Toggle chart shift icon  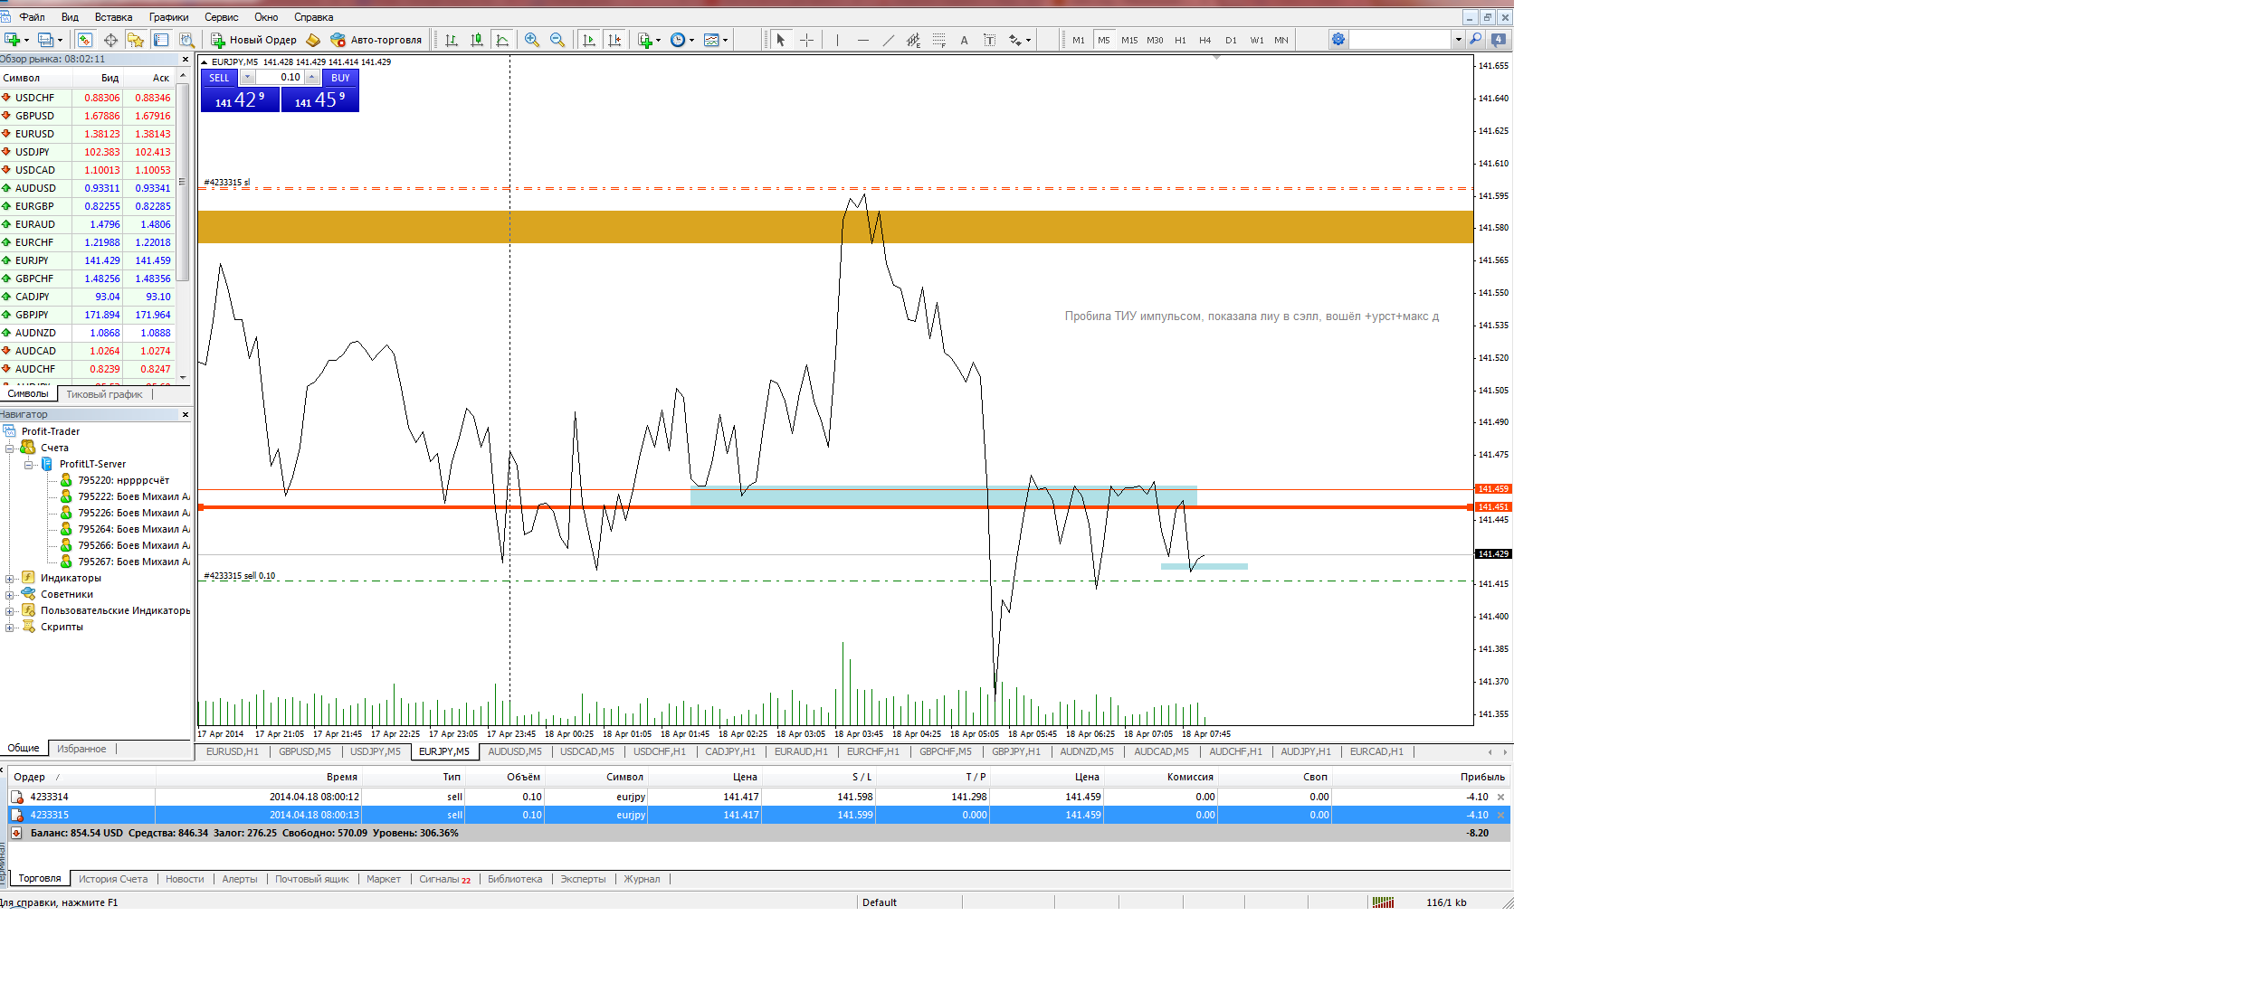coord(615,40)
